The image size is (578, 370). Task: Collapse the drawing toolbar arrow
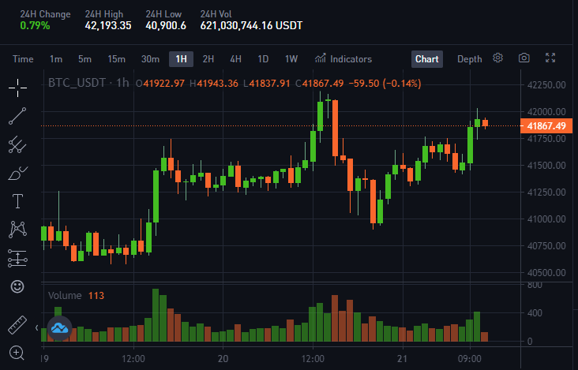[x=36, y=327]
